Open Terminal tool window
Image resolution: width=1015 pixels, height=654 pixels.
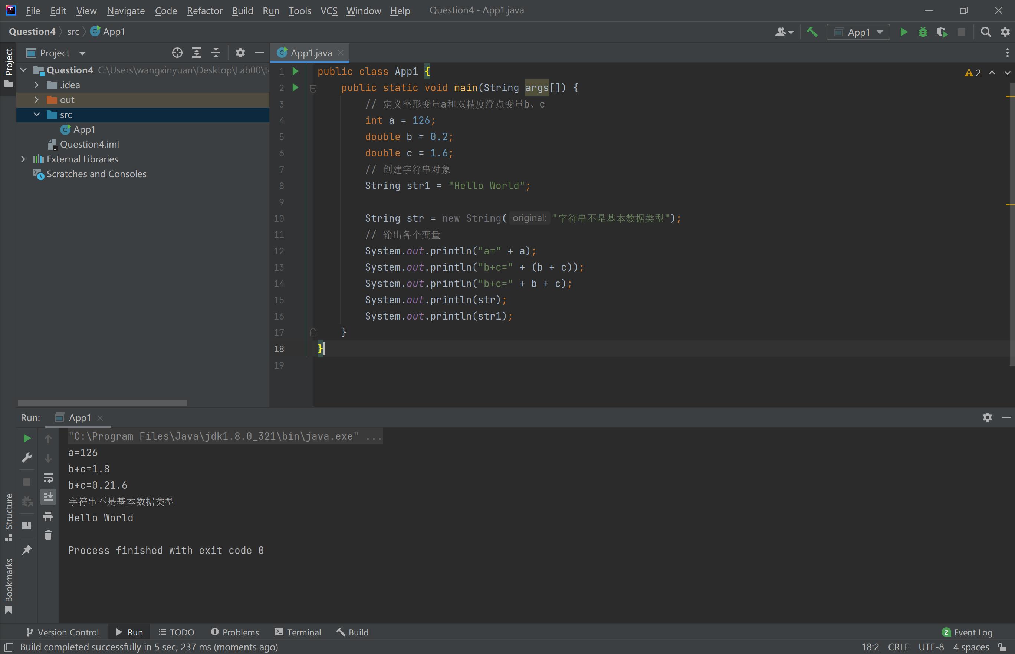tap(298, 632)
